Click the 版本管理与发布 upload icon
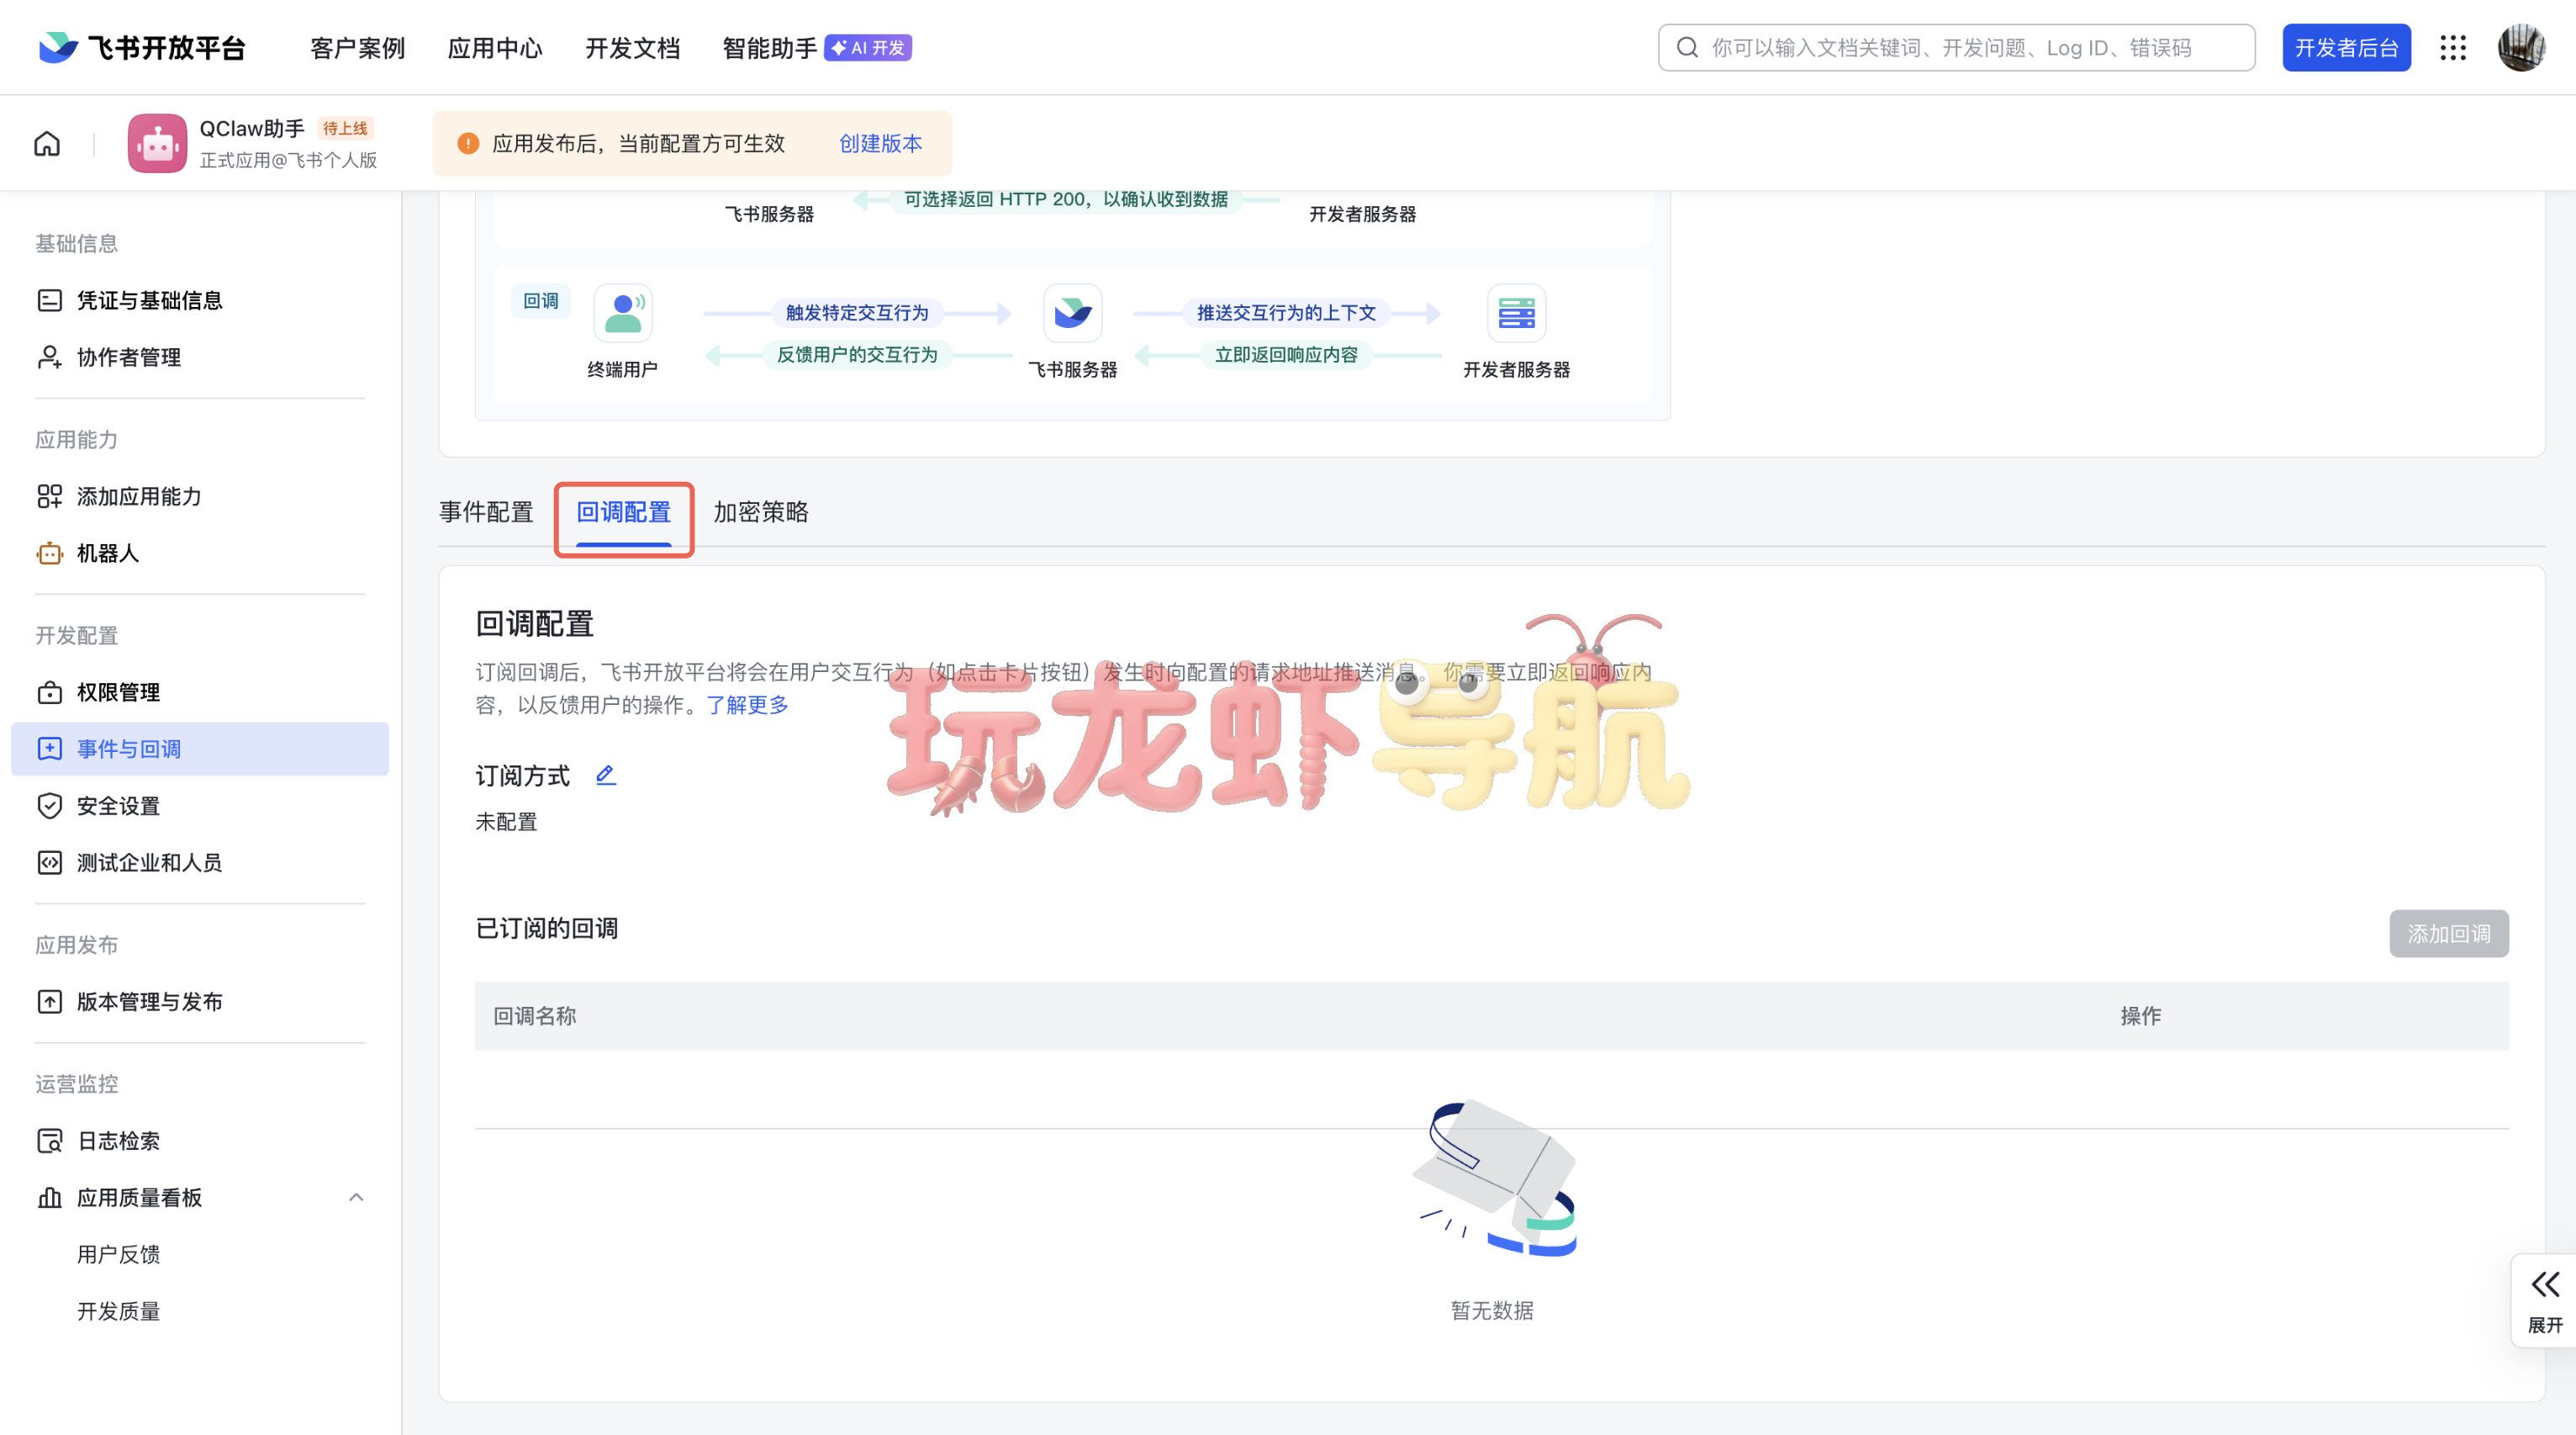 [49, 1002]
